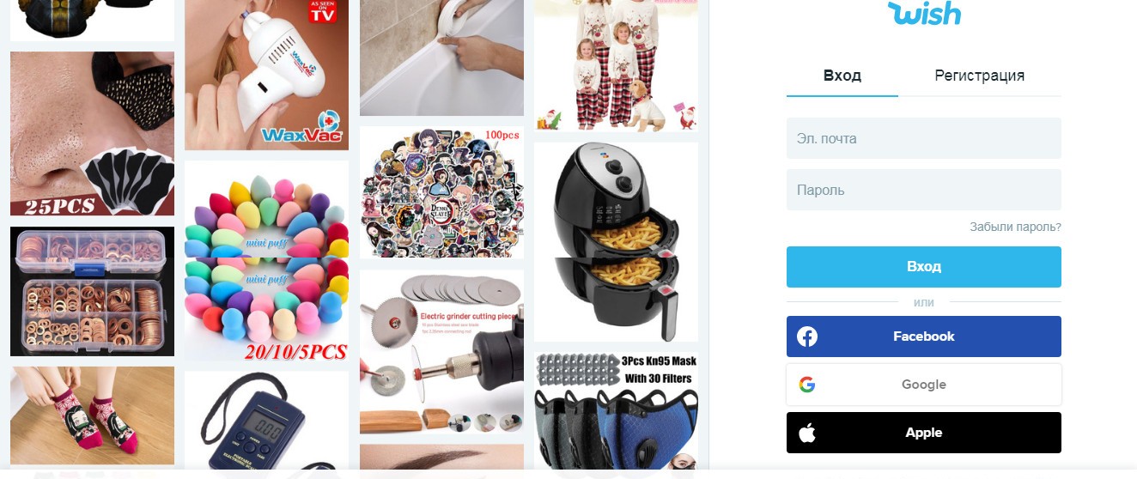Screen dimensions: 1137x479
Task: Open the black air fryer product
Action: click(616, 242)
